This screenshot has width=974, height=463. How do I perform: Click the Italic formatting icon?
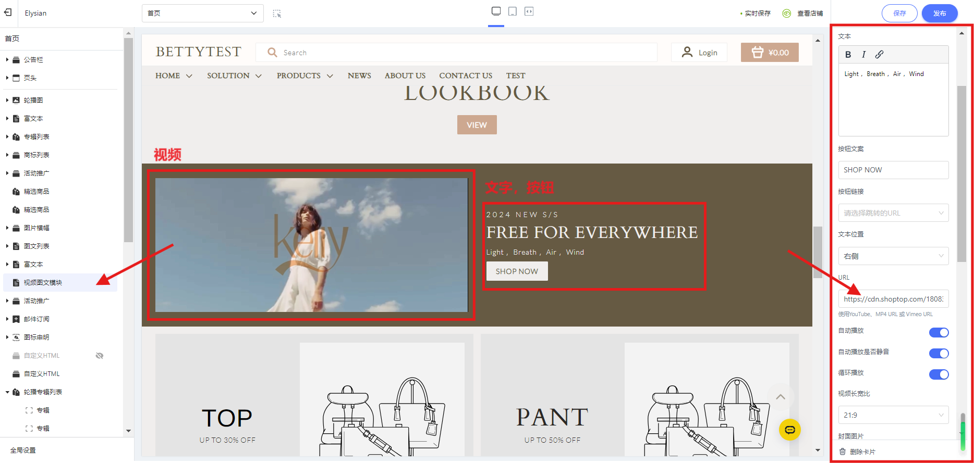pyautogui.click(x=863, y=55)
